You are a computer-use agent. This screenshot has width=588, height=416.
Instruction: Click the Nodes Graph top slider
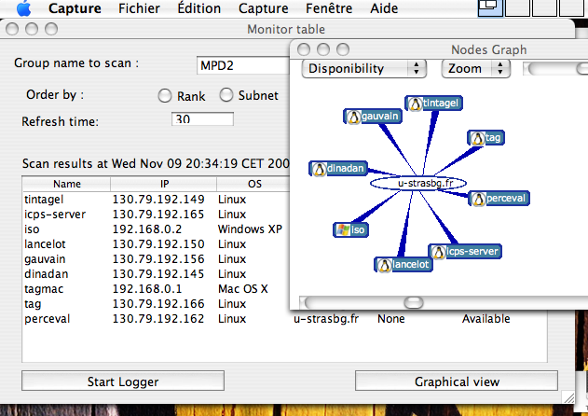coord(554,69)
